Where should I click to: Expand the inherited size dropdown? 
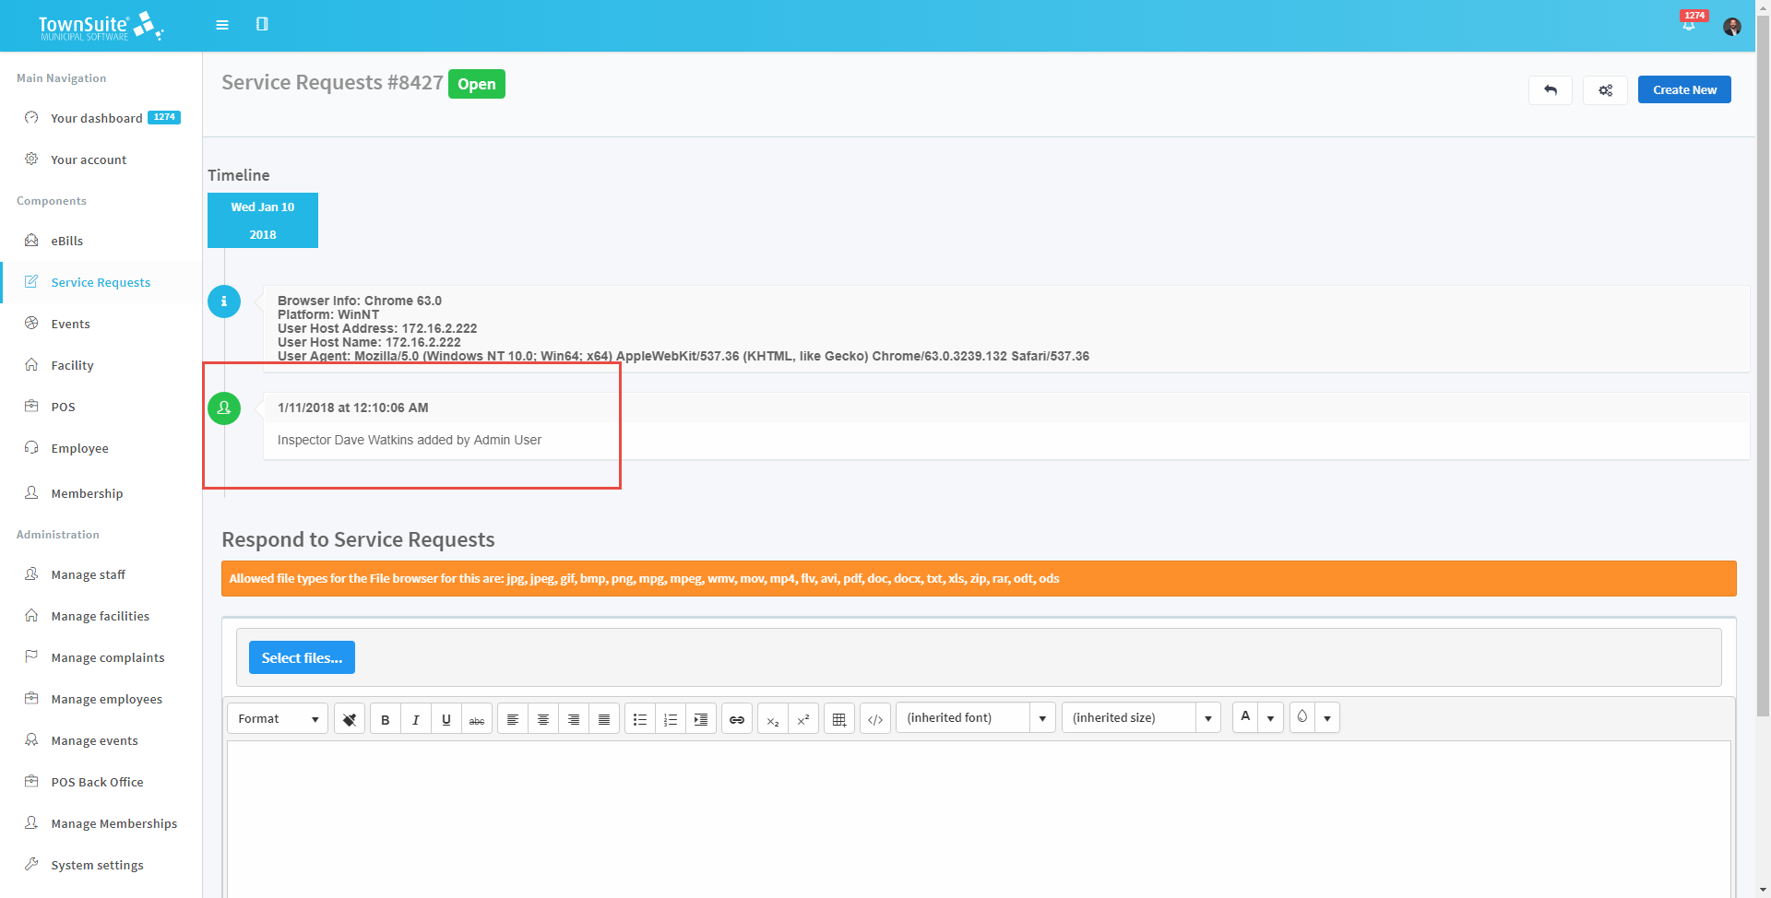pos(1207,718)
